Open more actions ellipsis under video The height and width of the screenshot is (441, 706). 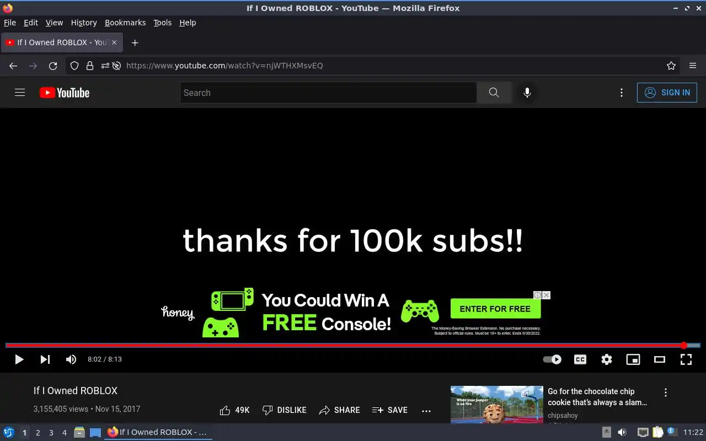[426, 411]
